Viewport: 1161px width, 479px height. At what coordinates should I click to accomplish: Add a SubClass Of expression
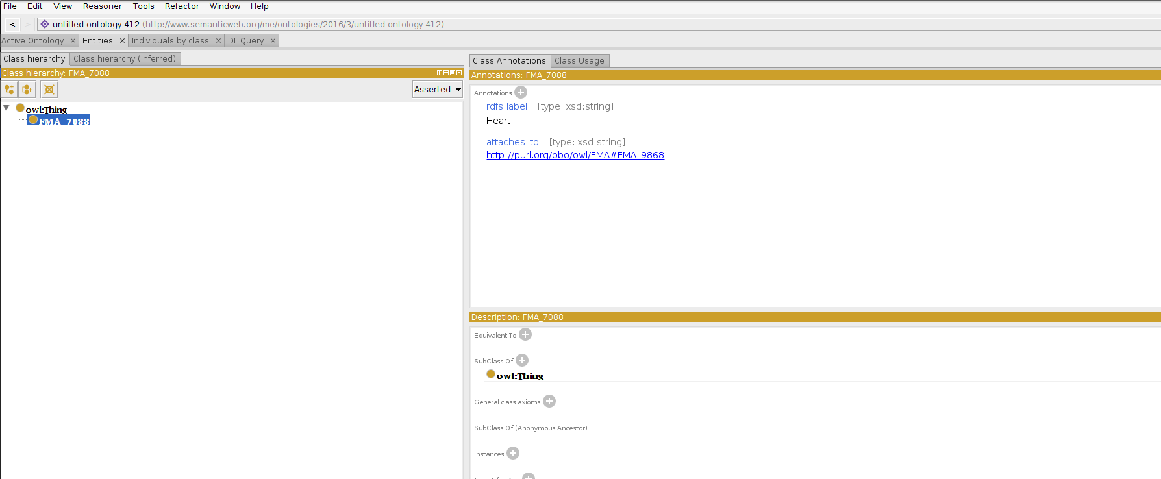pyautogui.click(x=522, y=361)
